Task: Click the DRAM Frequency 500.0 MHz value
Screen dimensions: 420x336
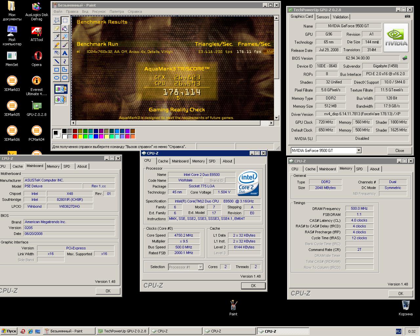Action: [x=359, y=208]
